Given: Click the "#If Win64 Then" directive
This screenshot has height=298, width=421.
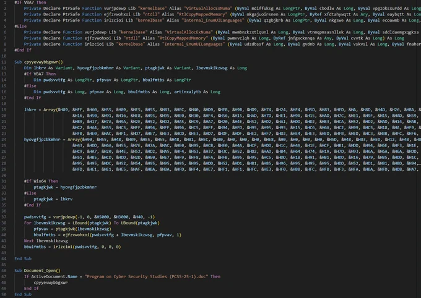Looking at the screenshot, I should click(x=41, y=181).
